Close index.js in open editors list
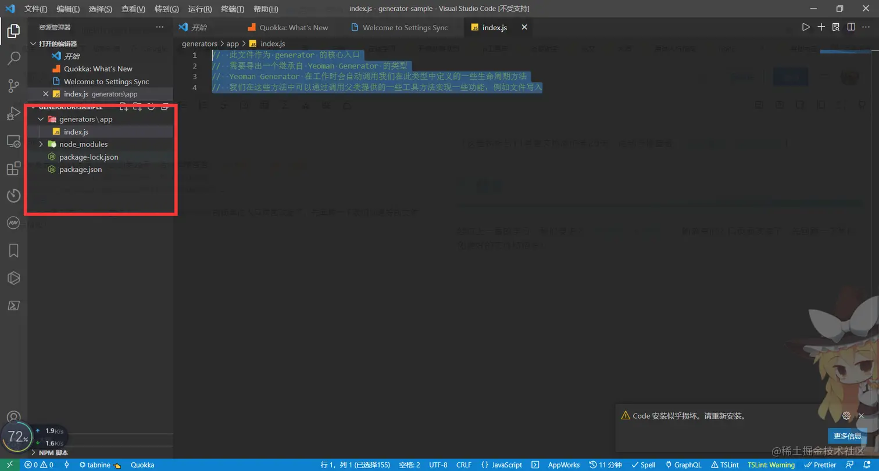Image resolution: width=879 pixels, height=471 pixels. (45, 94)
